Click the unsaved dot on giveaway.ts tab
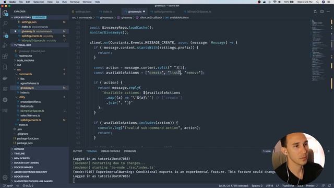This screenshot has height=188, width=334. tap(144, 11)
